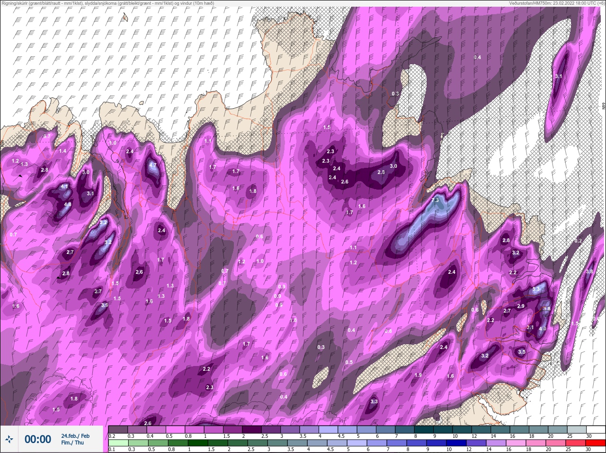Click the 4.7 precipitation value on the map
This screenshot has height=453, width=606.
point(152,166)
